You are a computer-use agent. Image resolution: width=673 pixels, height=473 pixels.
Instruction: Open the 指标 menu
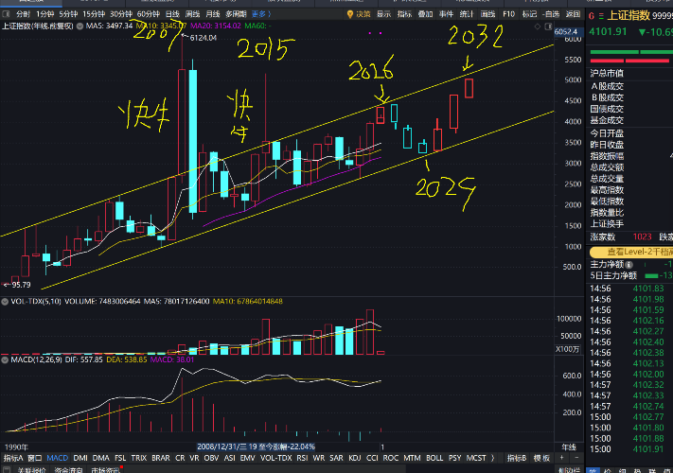[404, 14]
